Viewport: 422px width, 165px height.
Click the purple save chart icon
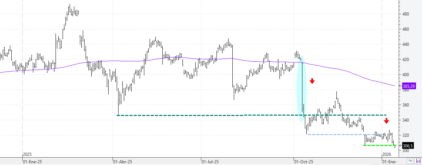tap(418, 161)
